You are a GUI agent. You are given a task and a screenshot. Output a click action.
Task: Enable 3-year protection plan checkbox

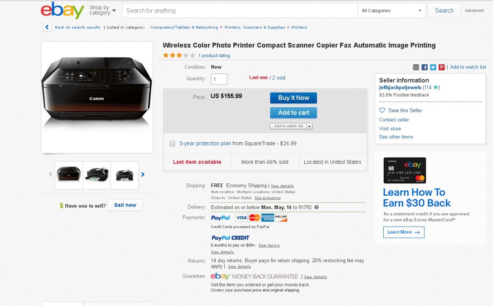(173, 143)
